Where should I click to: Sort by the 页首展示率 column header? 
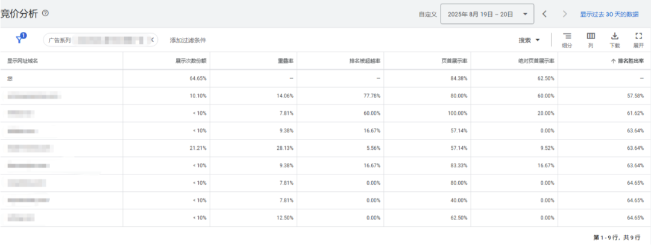[455, 61]
